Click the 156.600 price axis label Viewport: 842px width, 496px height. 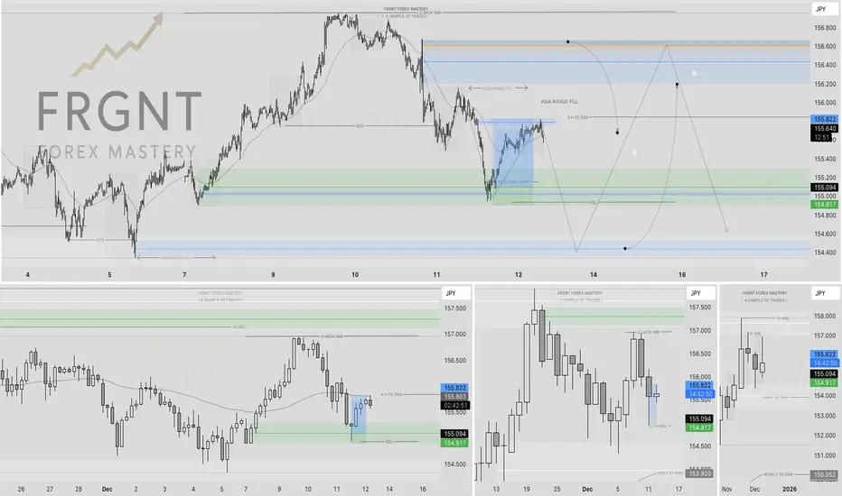[825, 47]
